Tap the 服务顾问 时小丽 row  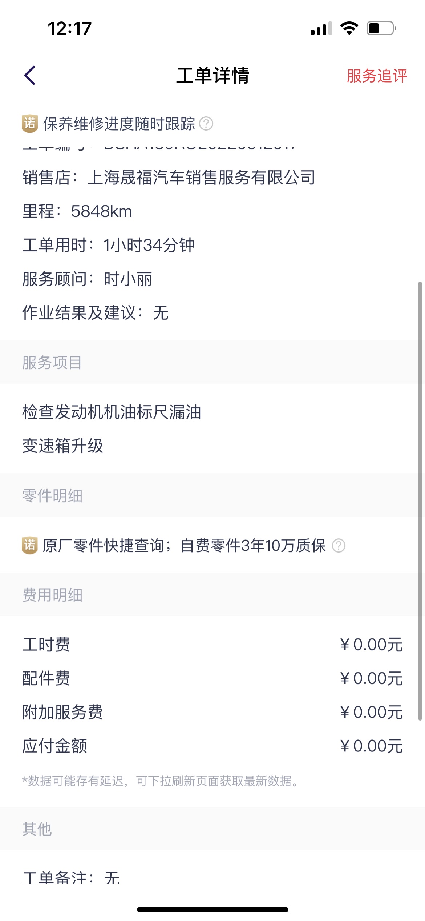[x=87, y=279]
